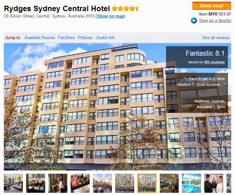
Task: Select the reception desk staff thumbnail
Action: coord(214,183)
